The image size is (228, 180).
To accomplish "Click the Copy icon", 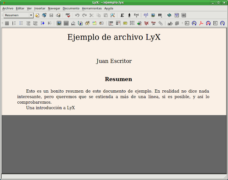I will click(99, 15).
